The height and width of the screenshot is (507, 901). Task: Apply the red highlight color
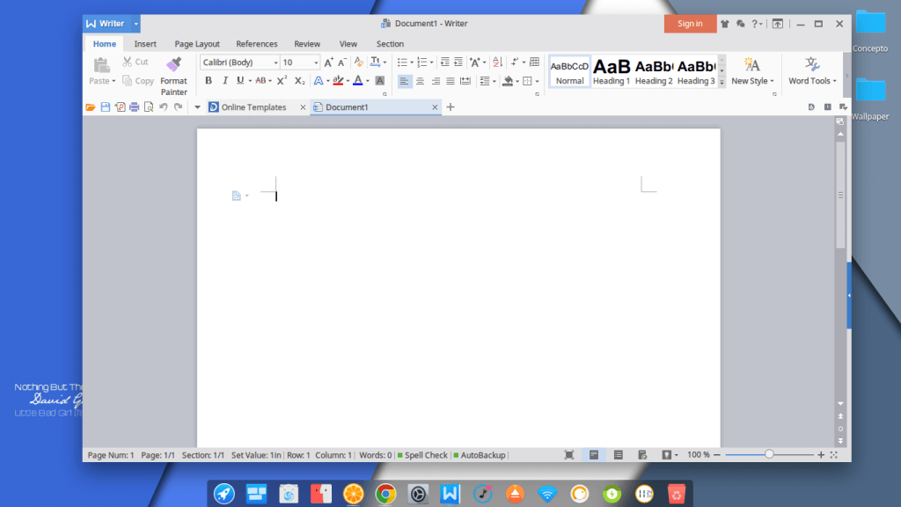coord(338,81)
